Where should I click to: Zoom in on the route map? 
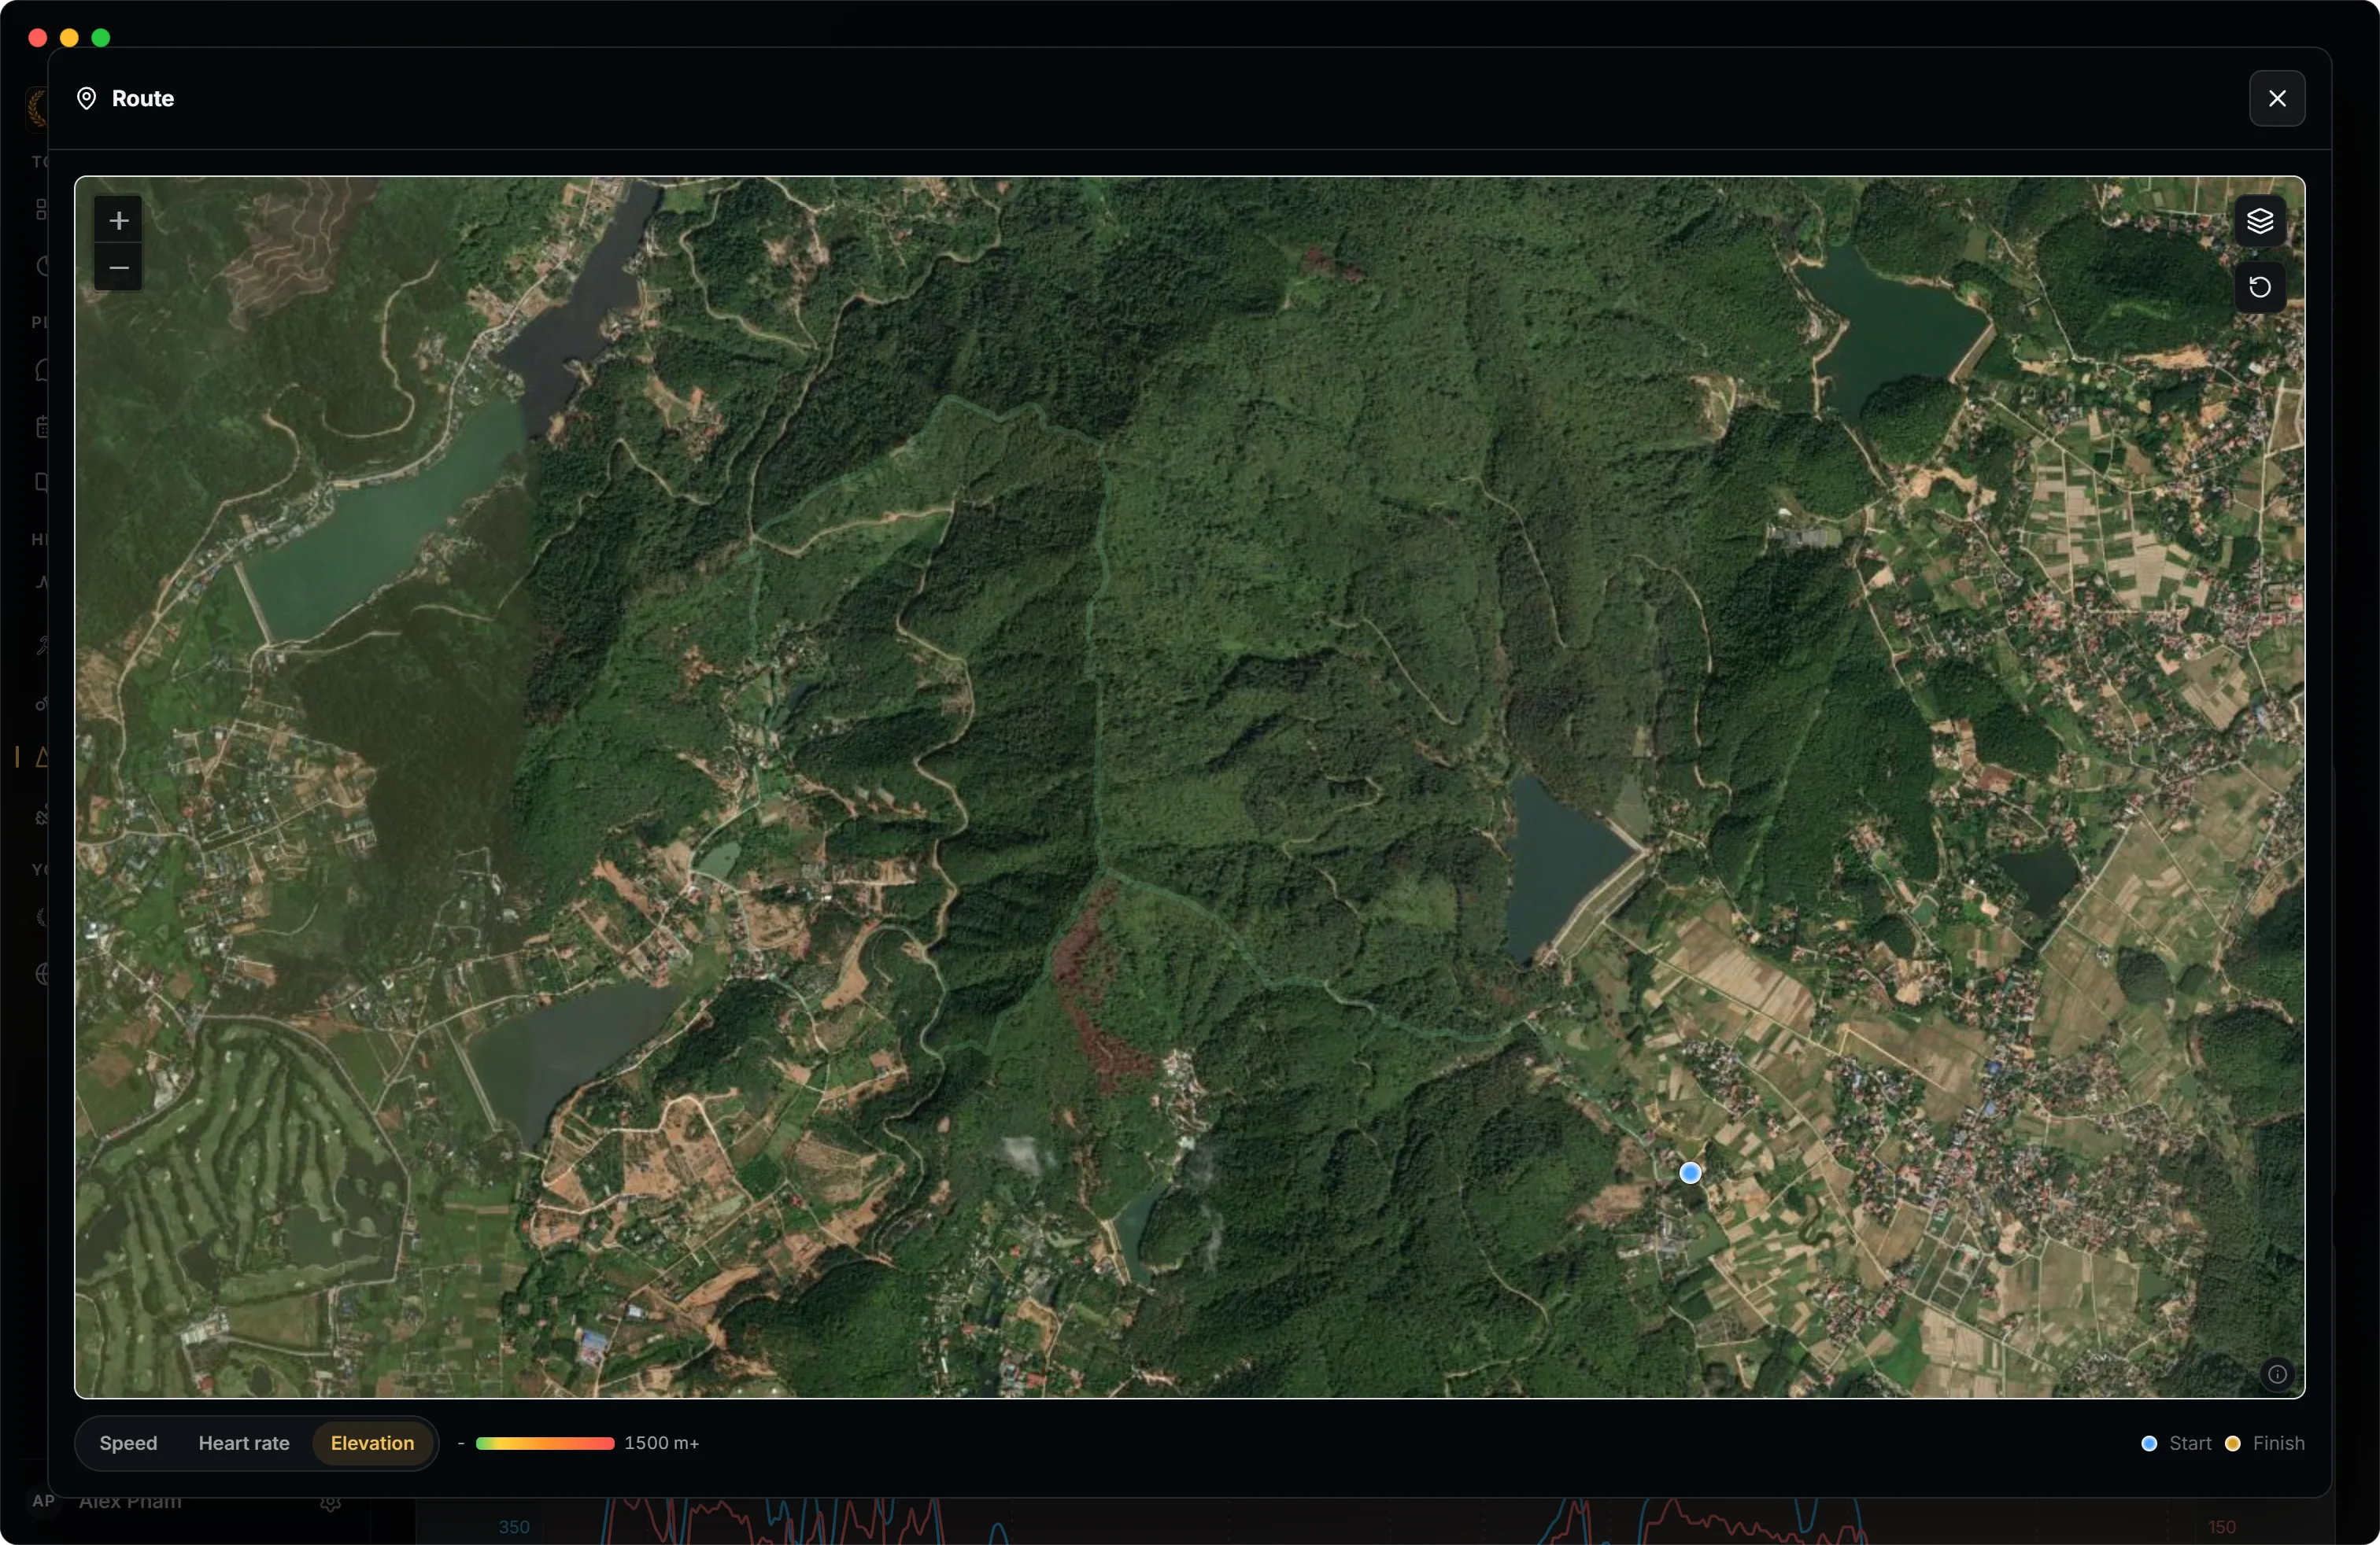[118, 219]
